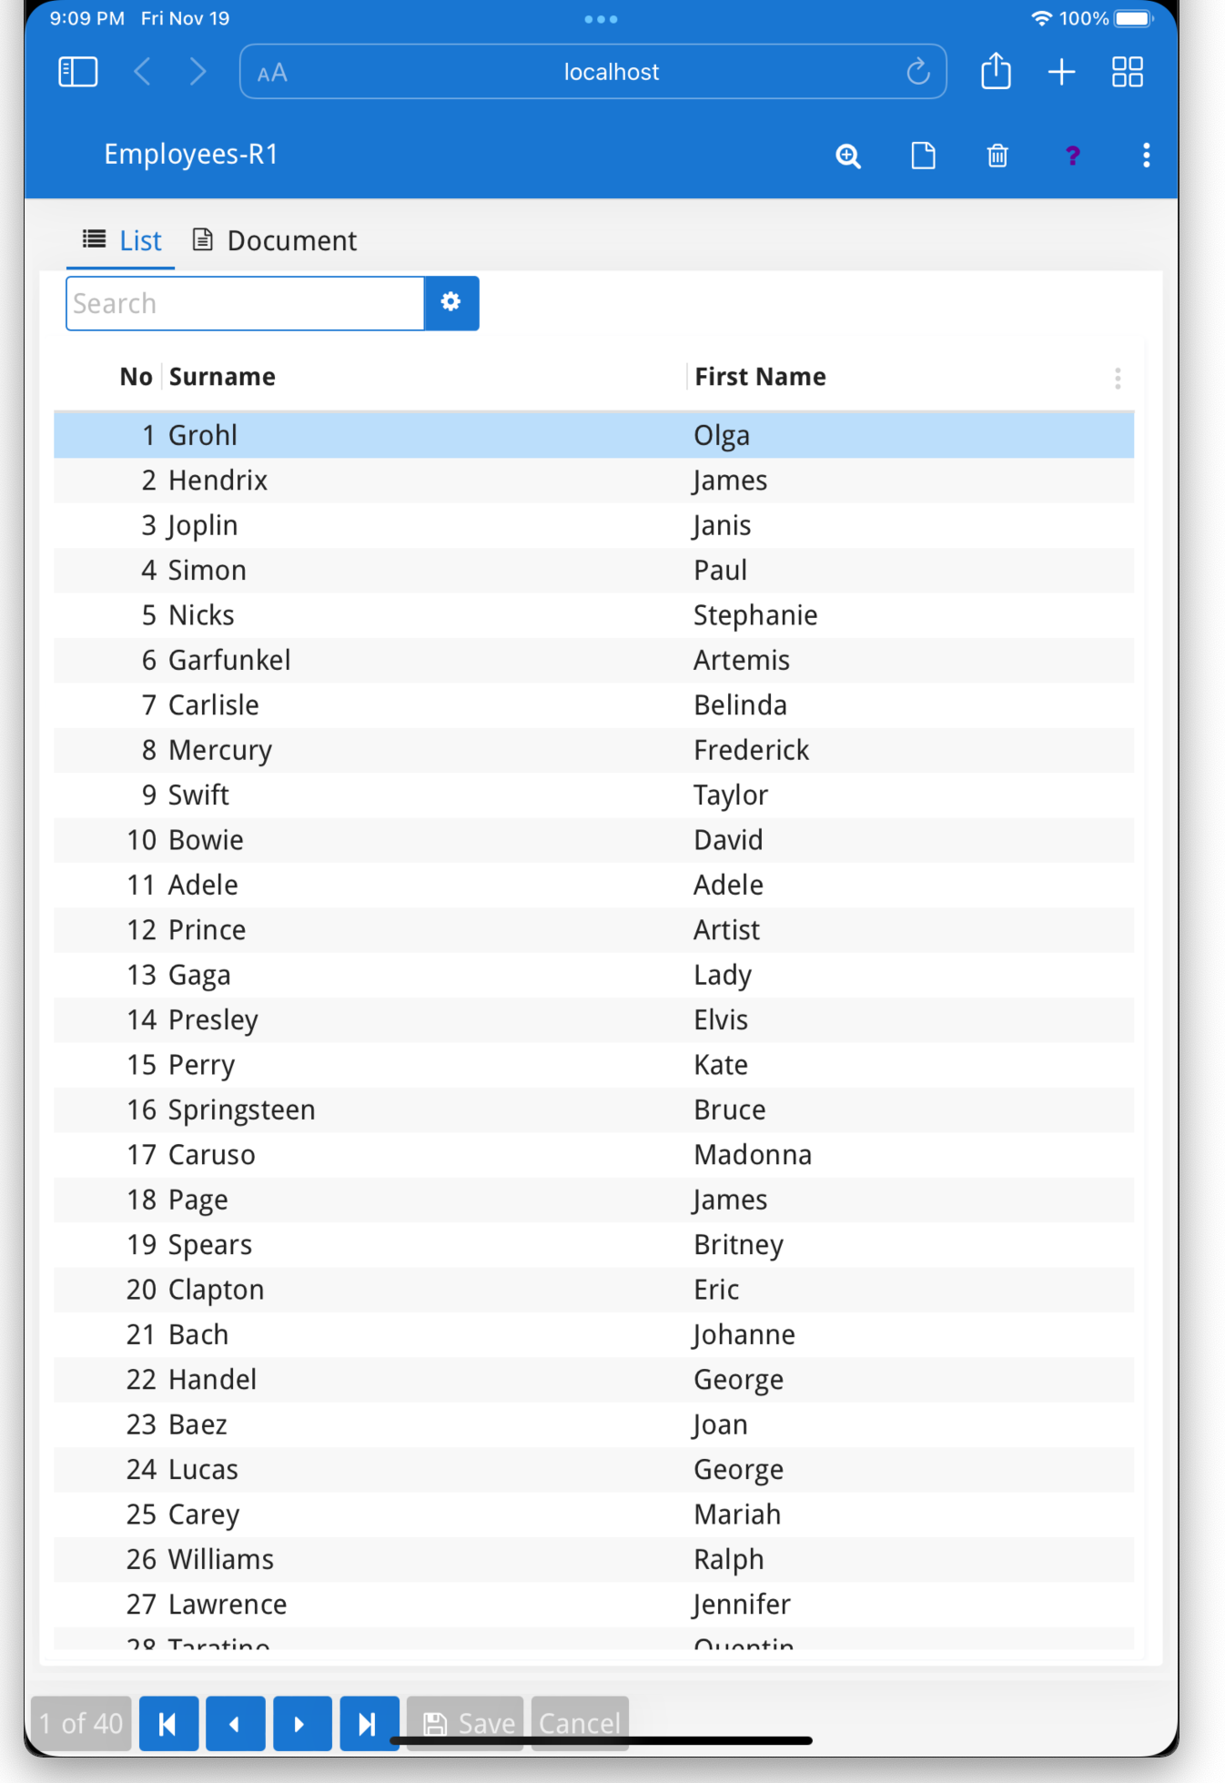This screenshot has height=1783, width=1225.
Task: Open the three-dot options menu in the toolbar
Action: pos(1146,155)
